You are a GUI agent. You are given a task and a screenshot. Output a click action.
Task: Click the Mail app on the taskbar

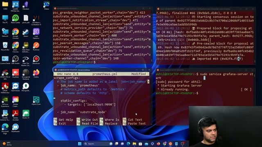pyautogui.click(x=147, y=144)
